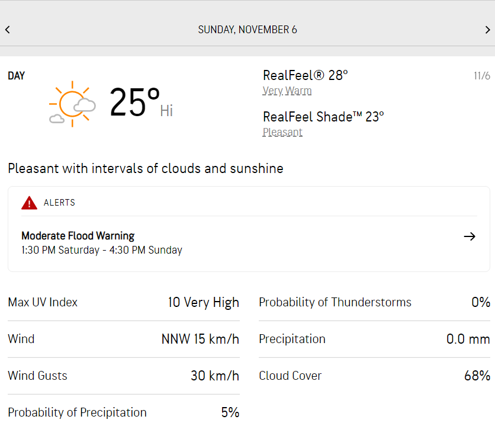
Task: Click the Wind Gusts 30 km/h row
Action: tap(123, 376)
